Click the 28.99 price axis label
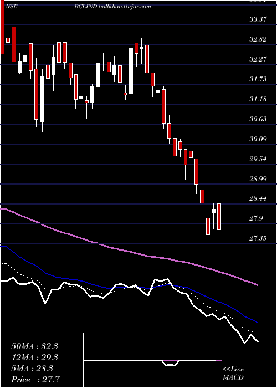 pos(258,178)
